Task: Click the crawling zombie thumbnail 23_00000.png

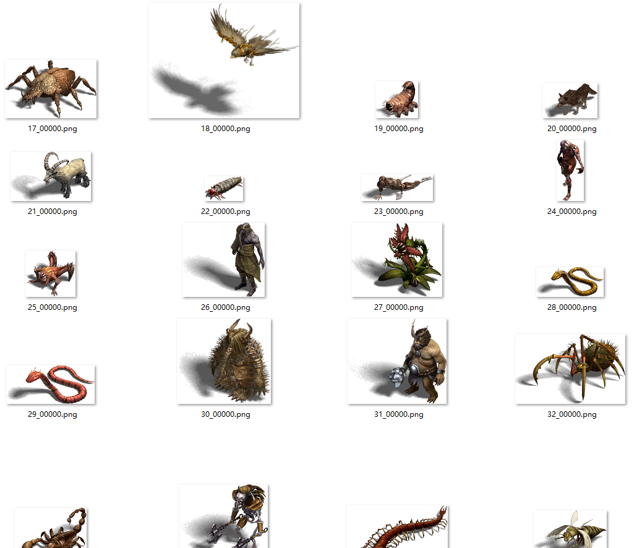Action: point(397,187)
